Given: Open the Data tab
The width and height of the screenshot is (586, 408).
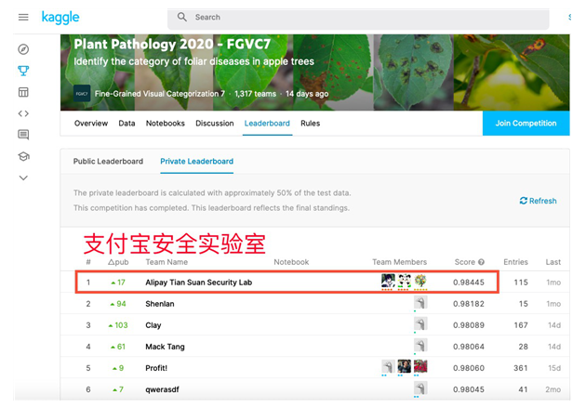Looking at the screenshot, I should (x=127, y=124).
